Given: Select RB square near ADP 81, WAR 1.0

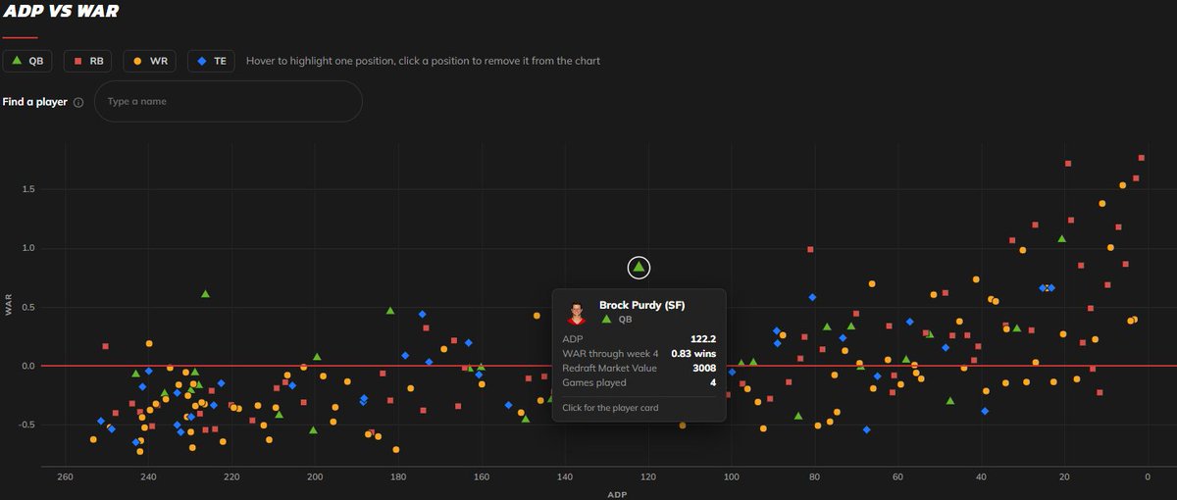Looking at the screenshot, I should tap(810, 249).
